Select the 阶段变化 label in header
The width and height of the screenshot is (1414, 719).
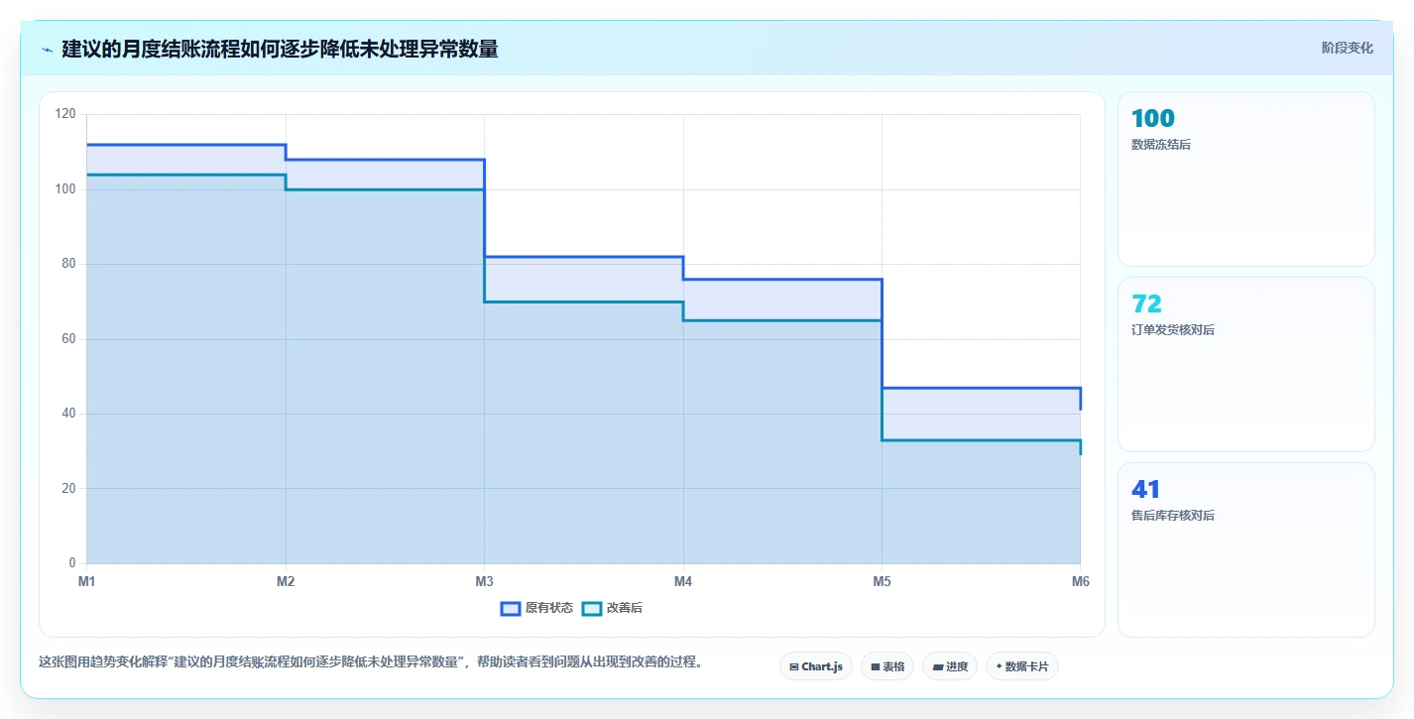[1348, 48]
